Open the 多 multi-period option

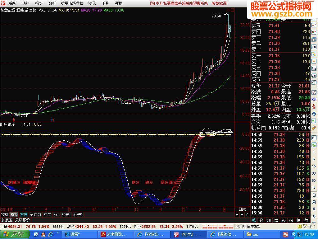tap(314, 217)
